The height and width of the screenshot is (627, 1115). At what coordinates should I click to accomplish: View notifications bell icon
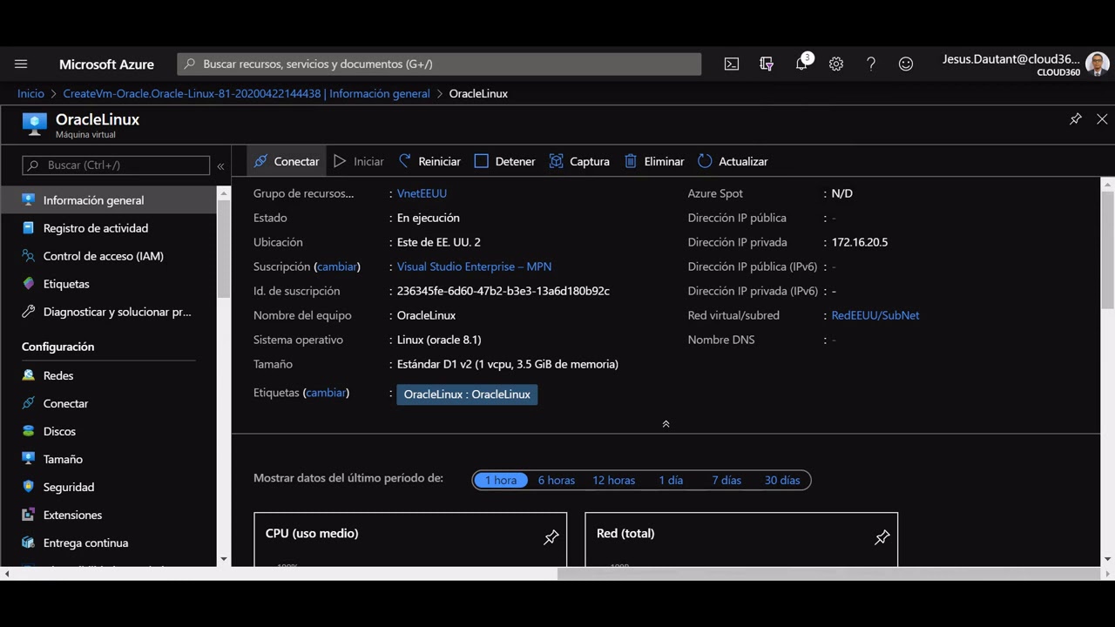(x=801, y=64)
